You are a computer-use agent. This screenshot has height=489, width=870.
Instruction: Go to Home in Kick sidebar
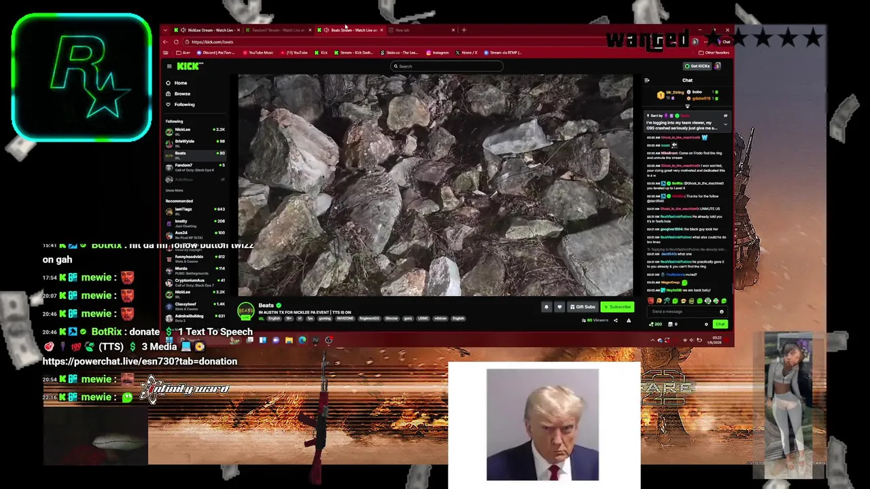pyautogui.click(x=176, y=83)
